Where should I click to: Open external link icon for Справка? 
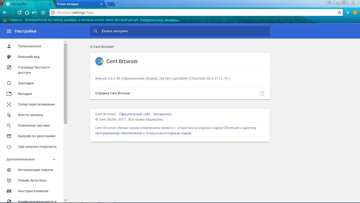262,93
